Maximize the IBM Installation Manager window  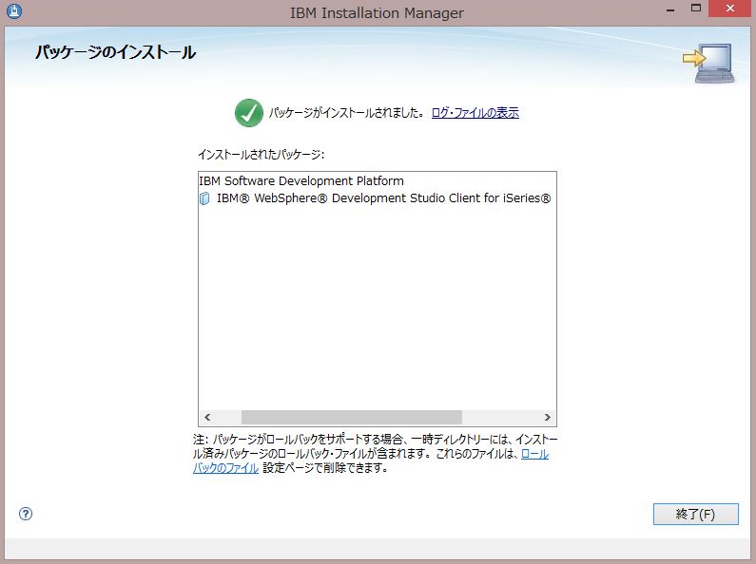coord(696,9)
